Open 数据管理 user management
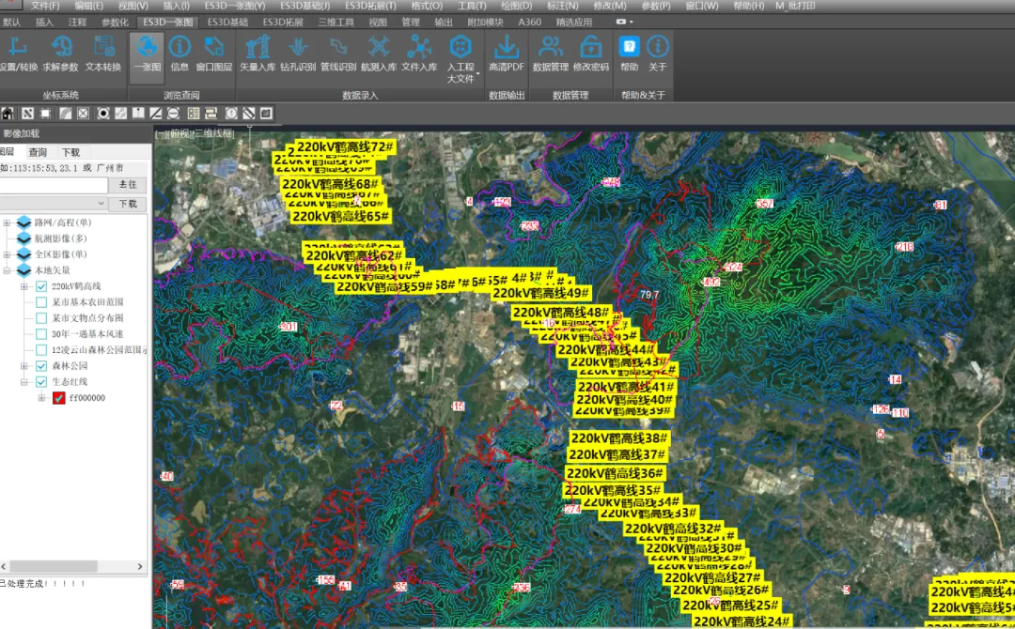 click(x=550, y=53)
